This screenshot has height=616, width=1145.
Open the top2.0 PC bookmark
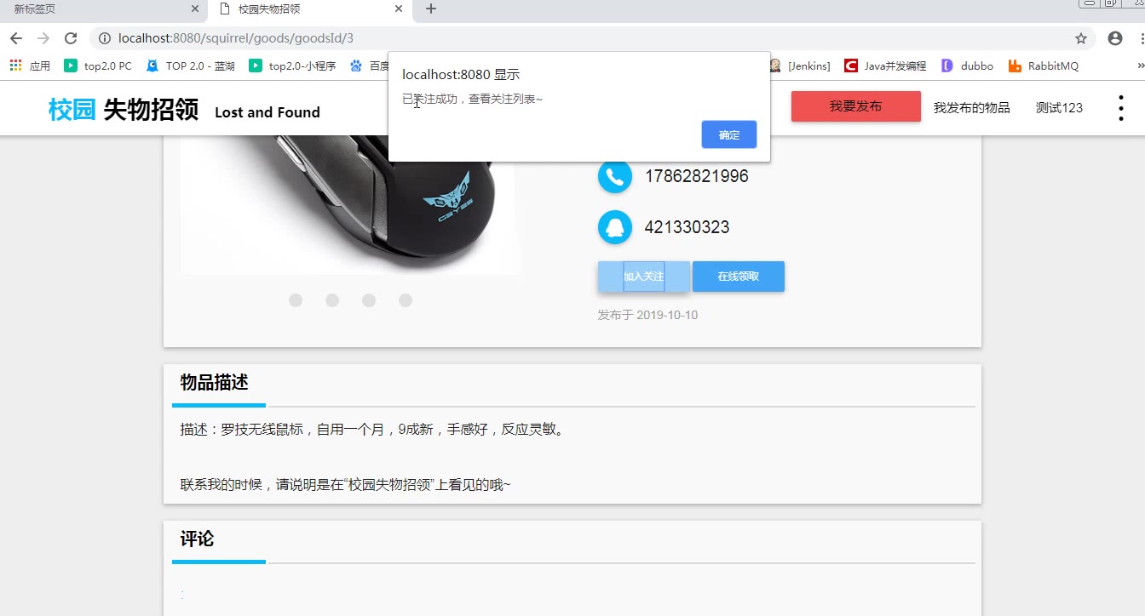tap(98, 66)
